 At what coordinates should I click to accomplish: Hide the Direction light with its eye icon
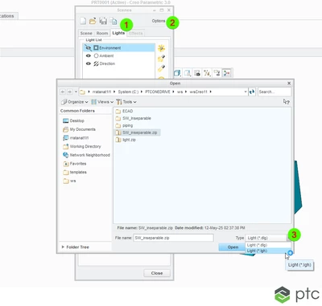[89, 63]
